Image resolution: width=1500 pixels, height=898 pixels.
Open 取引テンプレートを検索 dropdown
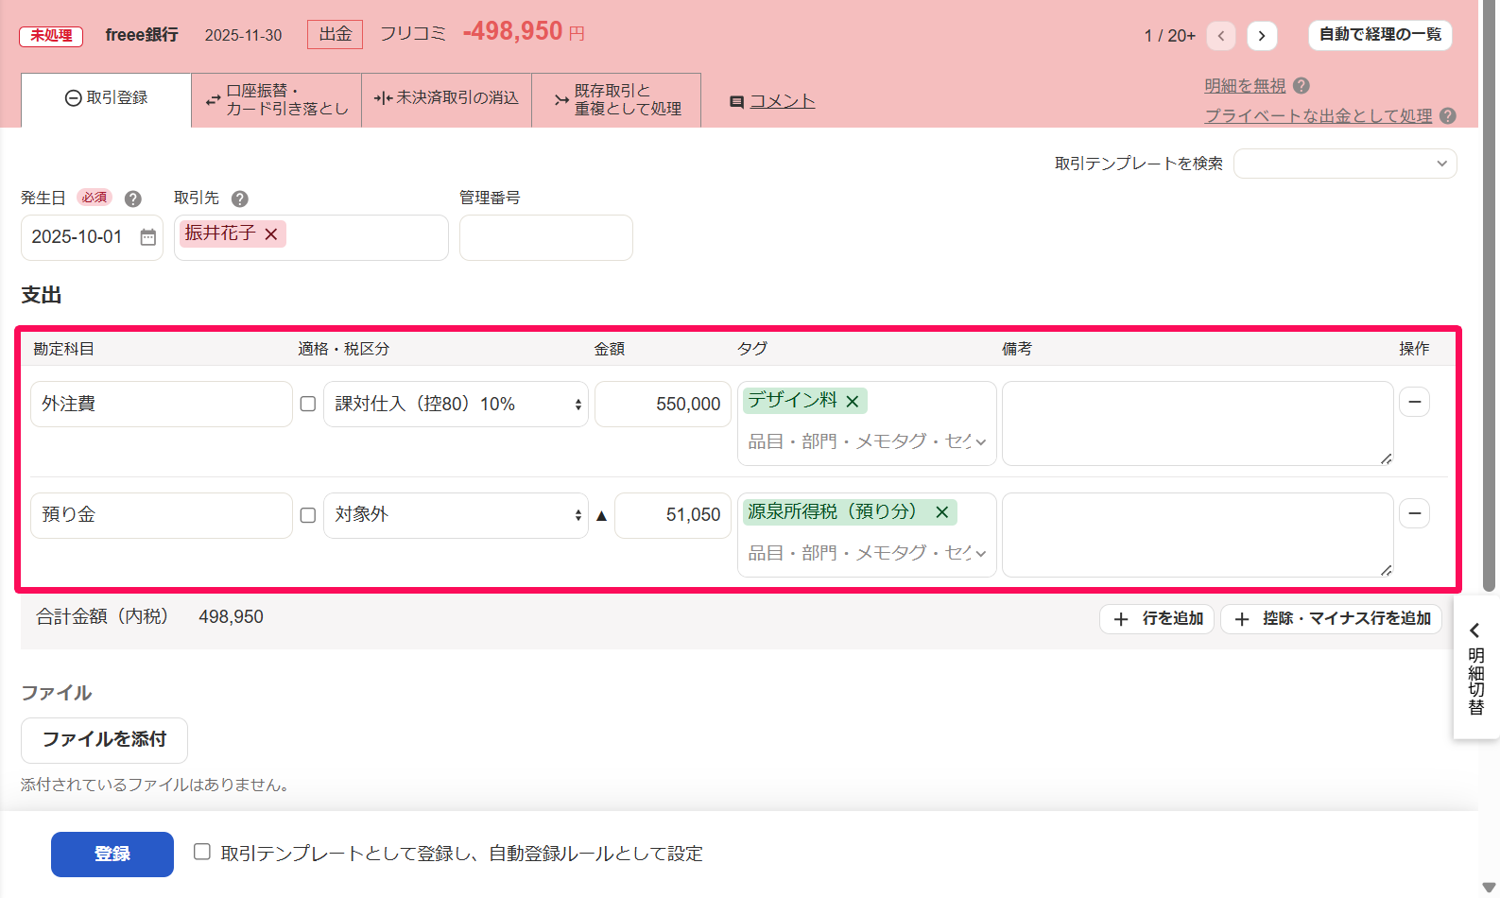pos(1345,164)
